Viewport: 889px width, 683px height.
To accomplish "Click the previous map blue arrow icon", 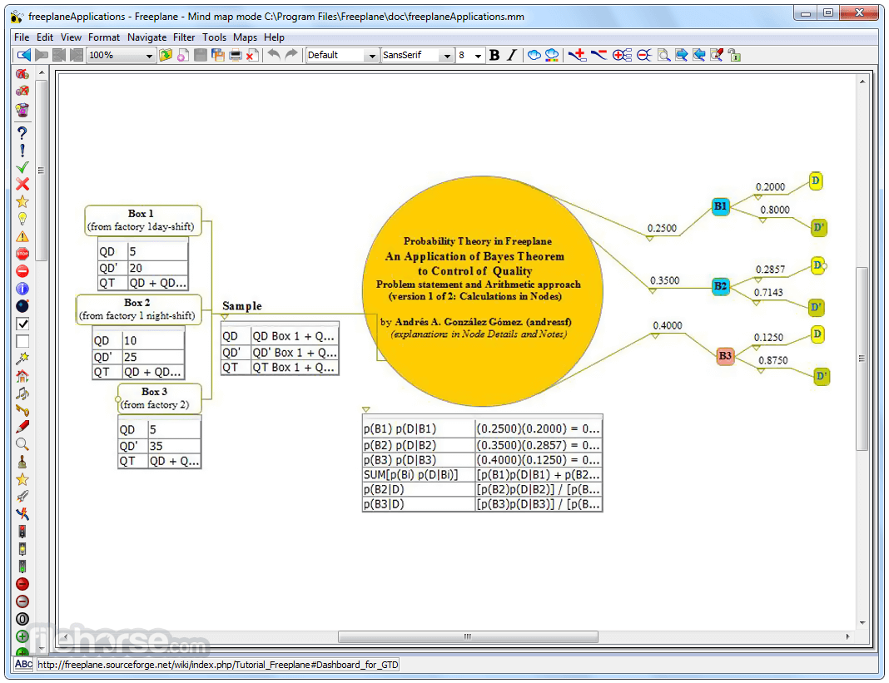I will click(x=23, y=55).
